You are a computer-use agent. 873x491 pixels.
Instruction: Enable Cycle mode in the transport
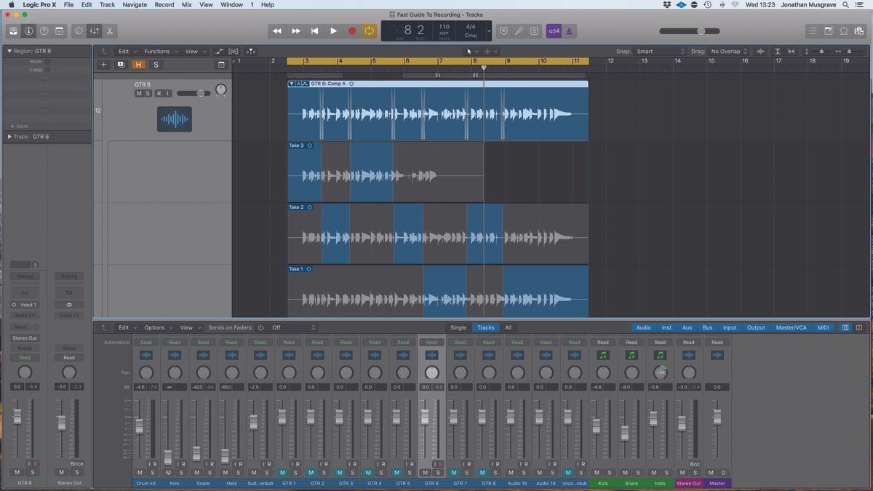pyautogui.click(x=370, y=31)
